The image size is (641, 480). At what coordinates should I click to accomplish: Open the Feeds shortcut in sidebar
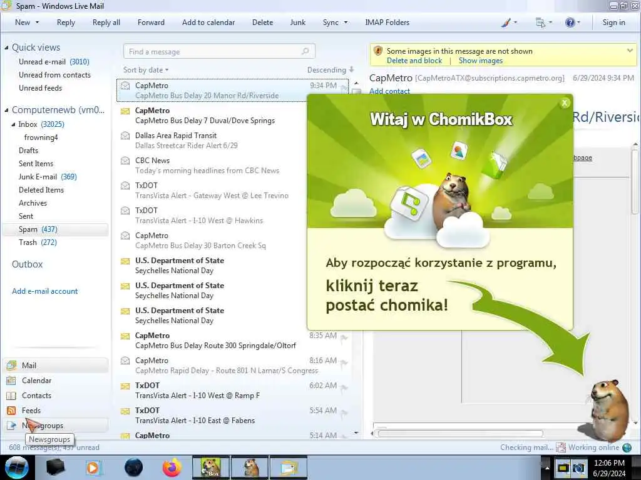tap(56, 411)
